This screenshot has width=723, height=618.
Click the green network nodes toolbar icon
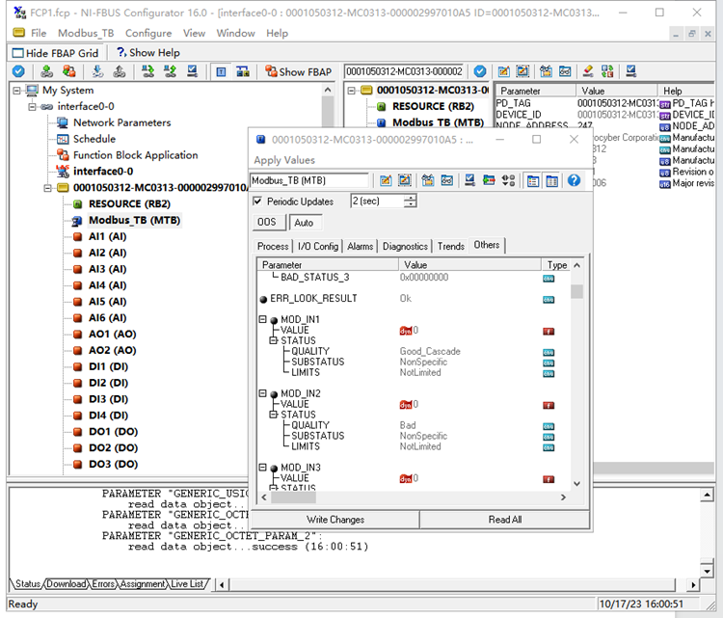(46, 71)
